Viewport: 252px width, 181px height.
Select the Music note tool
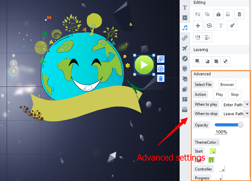[185, 28]
